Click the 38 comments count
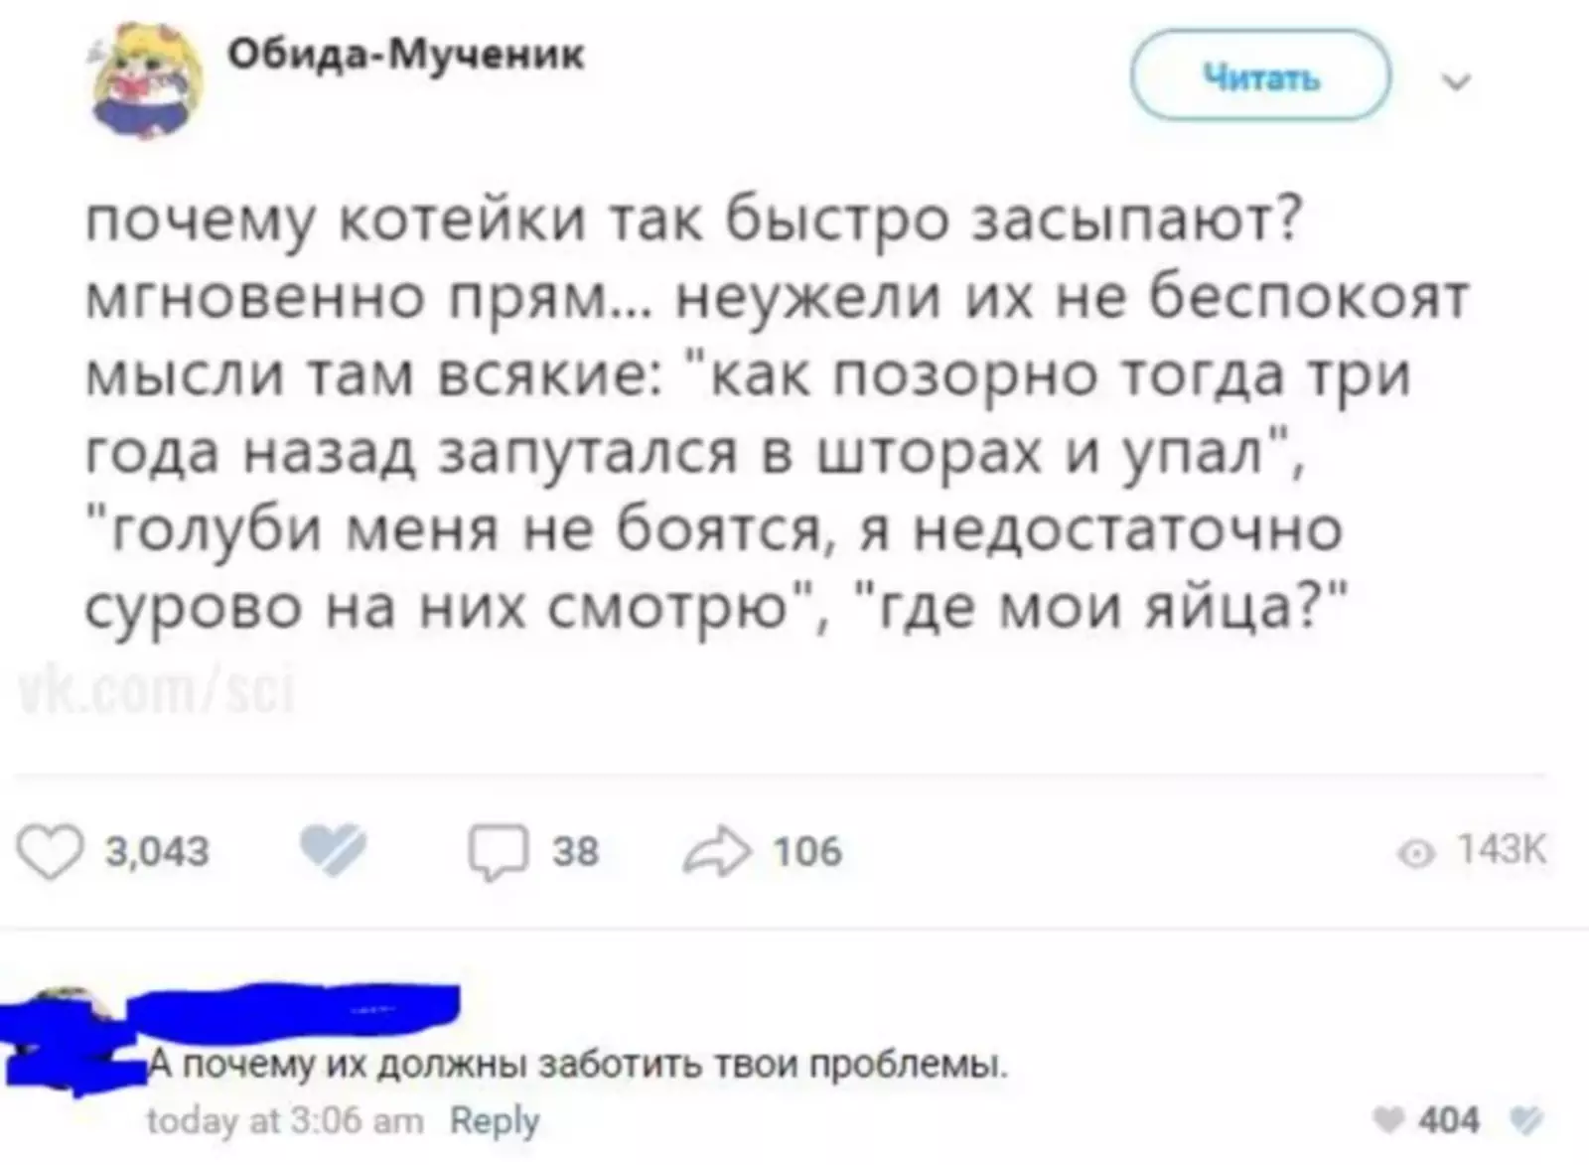 [575, 852]
